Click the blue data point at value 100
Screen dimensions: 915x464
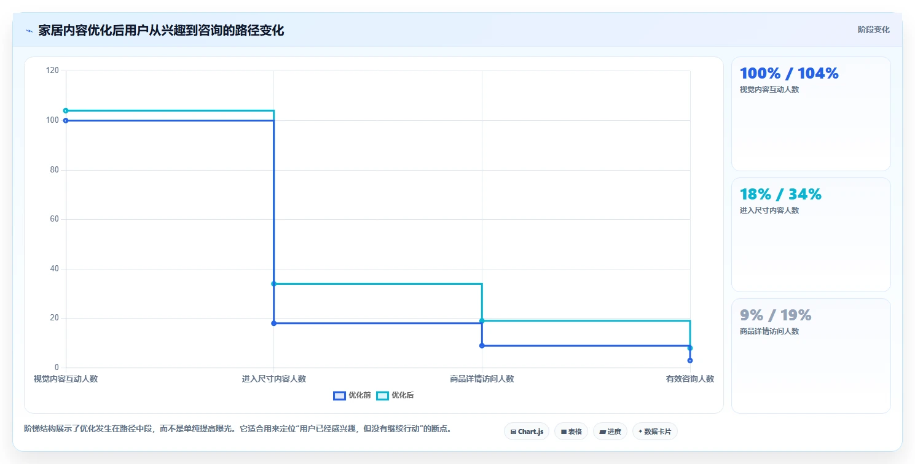tap(66, 120)
